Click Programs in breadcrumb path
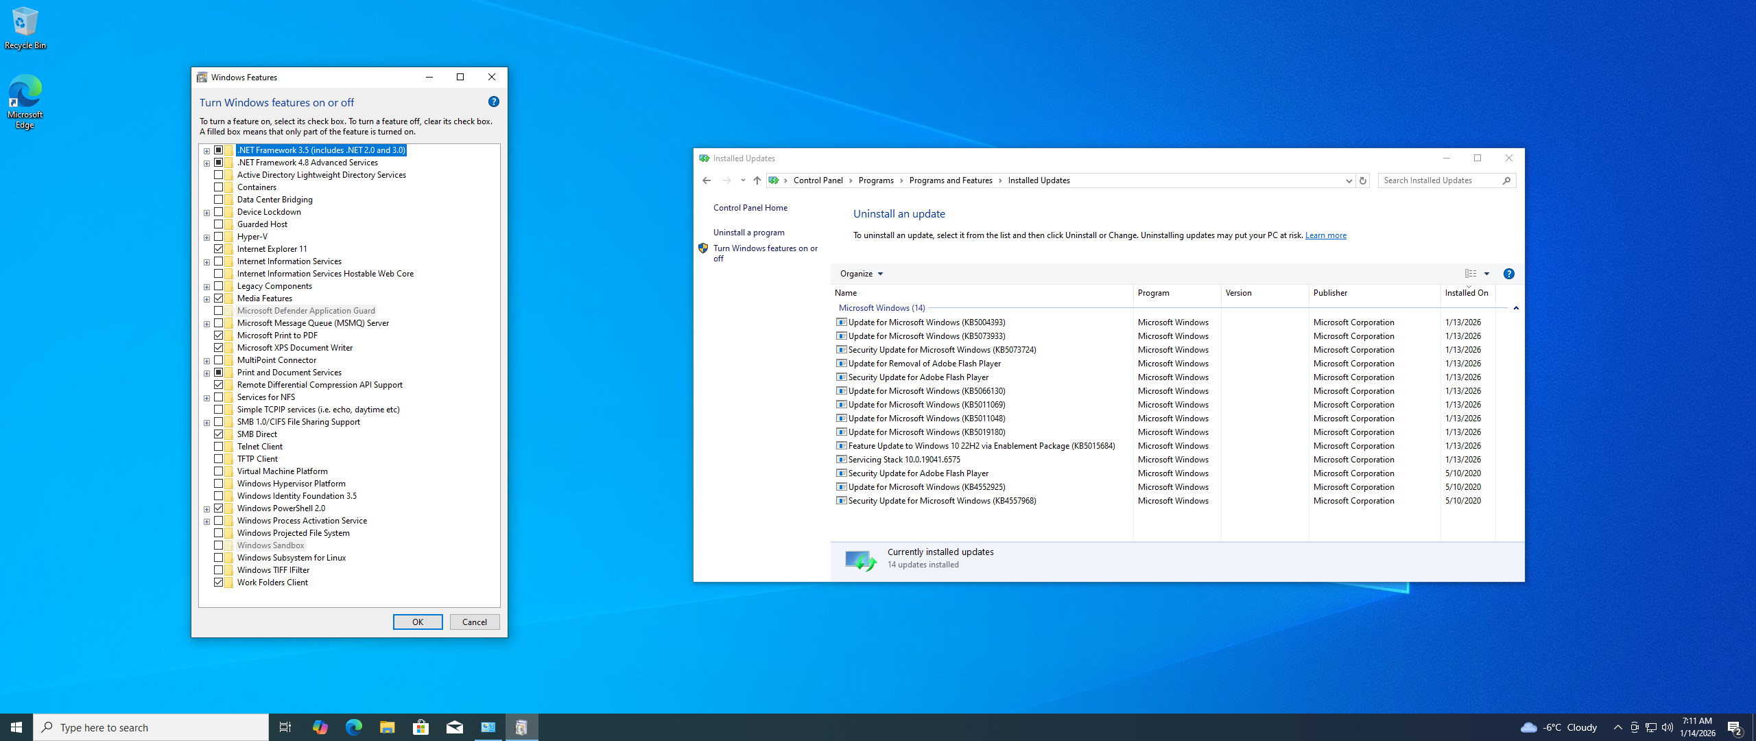Screen dimensions: 1756x741 point(876,180)
